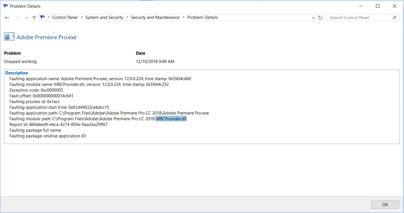Viewport: 404px width, 213px height.
Task: Click the Faulting package full name line
Action: tap(36, 130)
